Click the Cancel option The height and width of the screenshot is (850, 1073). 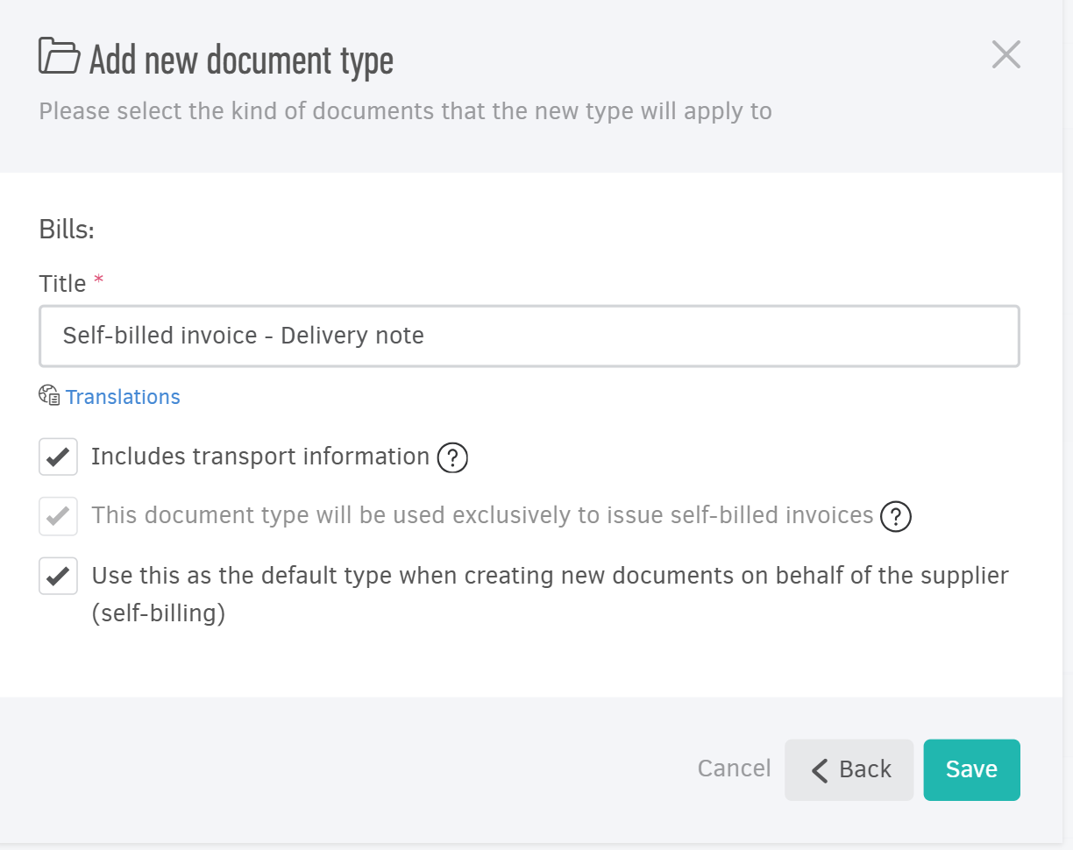coord(734,769)
